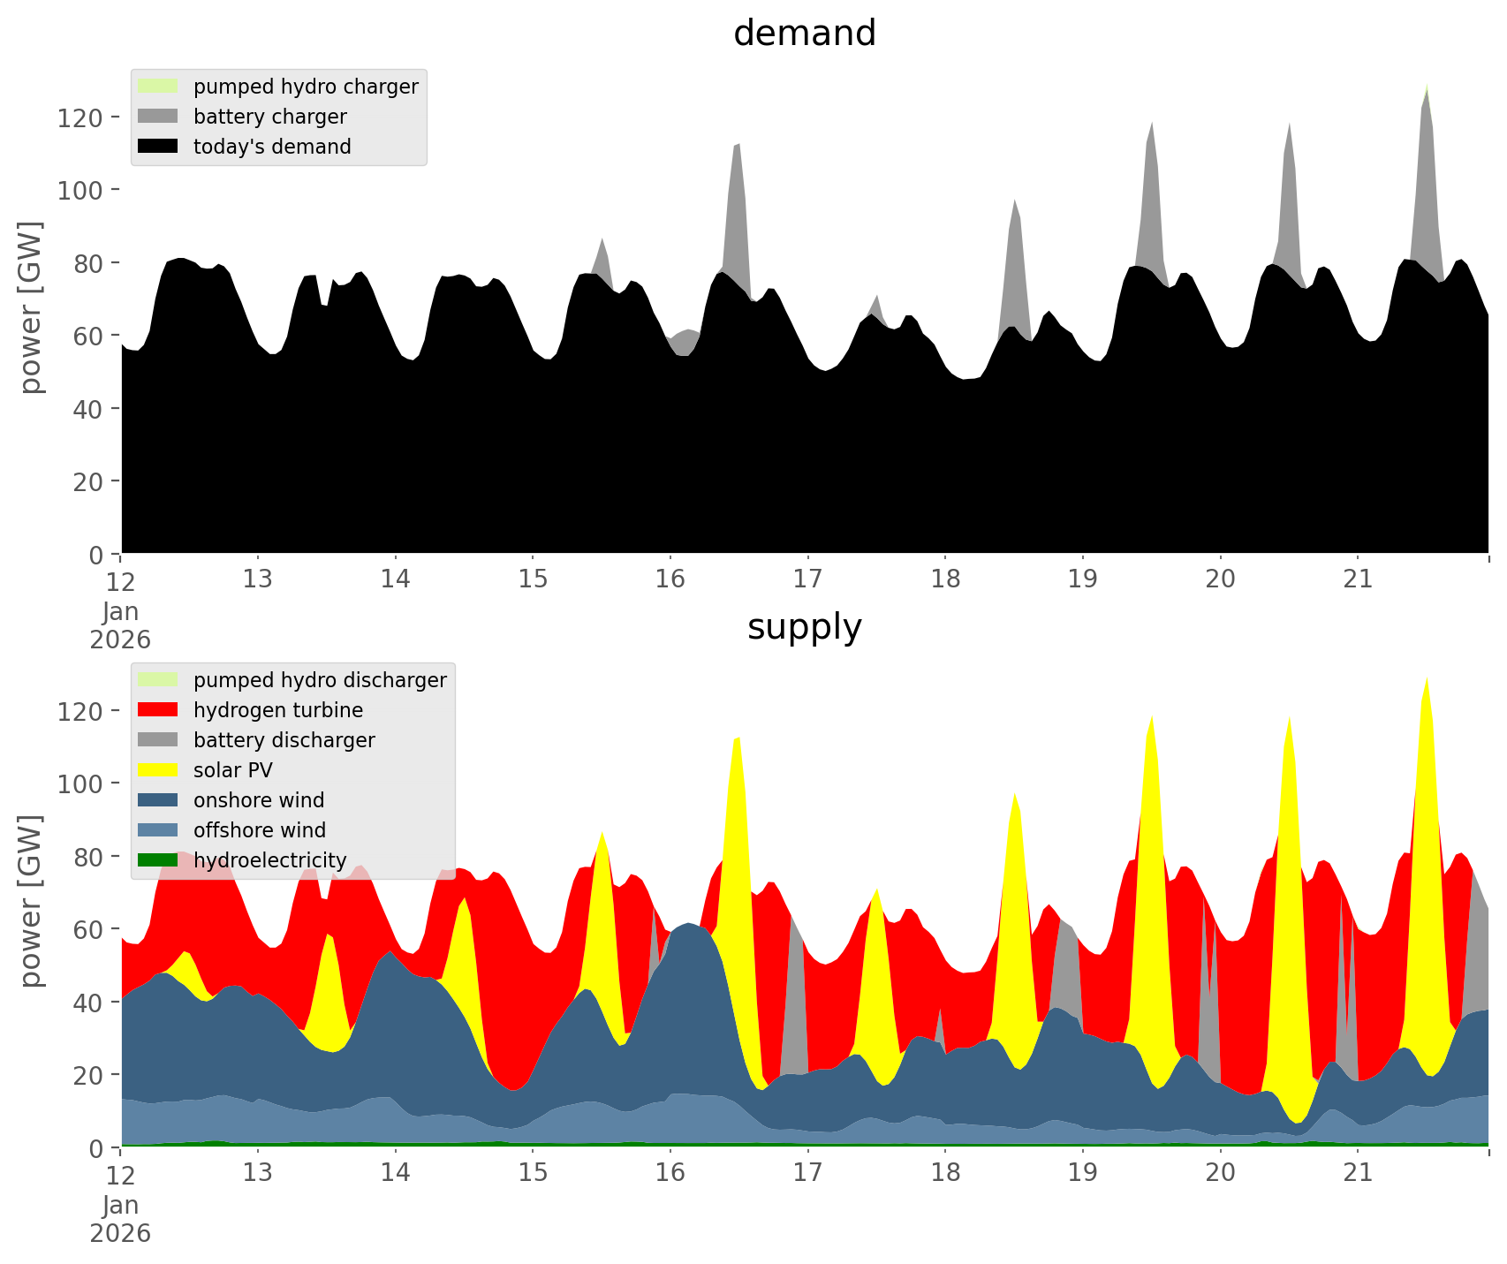
Task: Click the pumped hydro charger legend swatch
Action: point(158,87)
